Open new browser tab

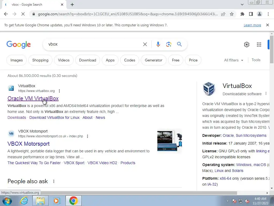click(x=72, y=5)
